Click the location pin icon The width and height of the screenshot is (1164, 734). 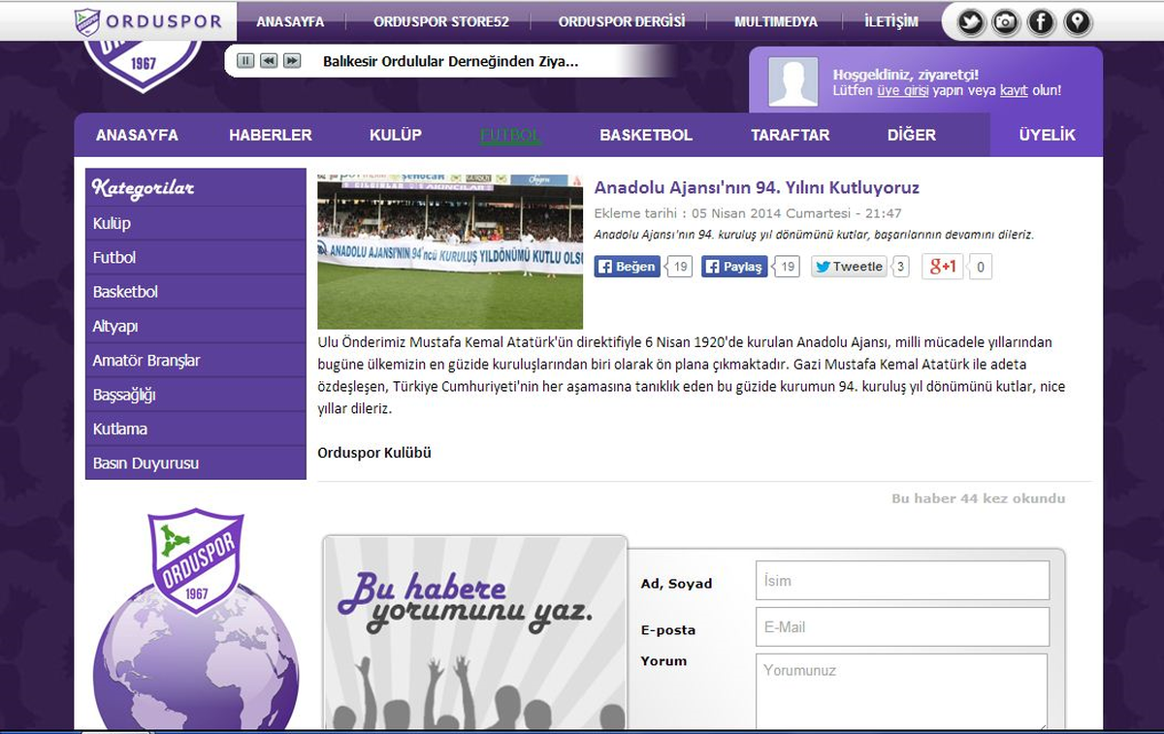point(1077,21)
